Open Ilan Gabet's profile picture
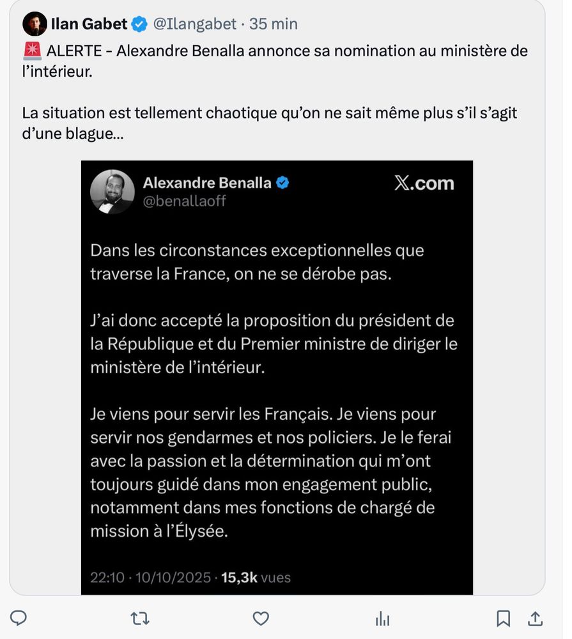The width and height of the screenshot is (572, 639). 35,24
